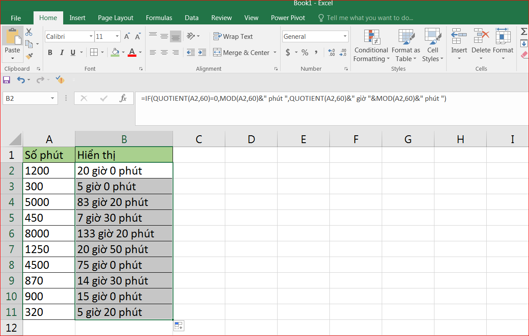Increase indent in Alignment group
Screen dimensions: 529x336
coord(202,52)
